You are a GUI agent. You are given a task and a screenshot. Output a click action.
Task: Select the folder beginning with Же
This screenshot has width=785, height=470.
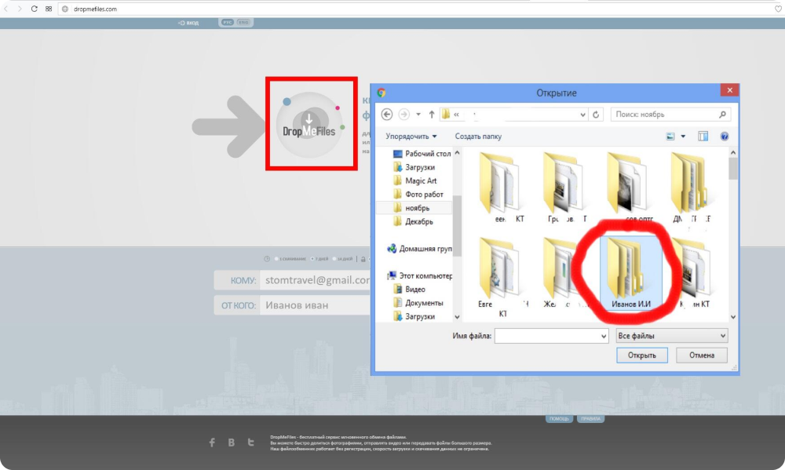pos(564,273)
